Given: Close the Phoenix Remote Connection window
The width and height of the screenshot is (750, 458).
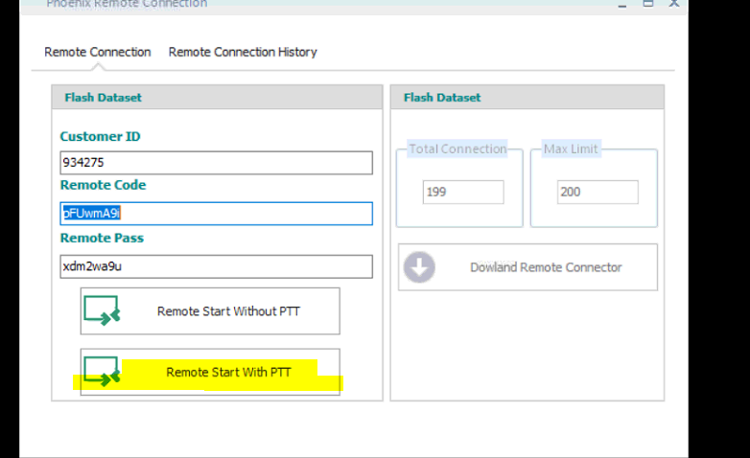Looking at the screenshot, I should tap(674, 4).
